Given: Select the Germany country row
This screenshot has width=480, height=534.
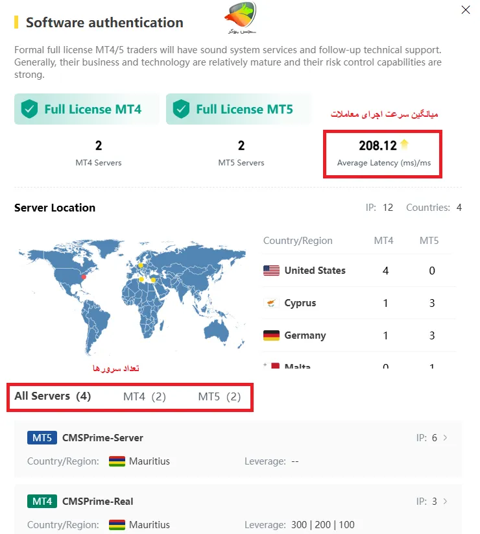Looking at the screenshot, I should tap(359, 335).
